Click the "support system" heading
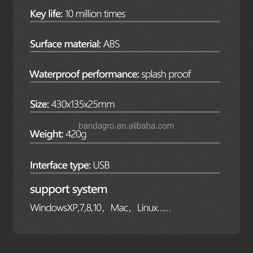Image resolution: width=253 pixels, height=253 pixels. click(68, 189)
